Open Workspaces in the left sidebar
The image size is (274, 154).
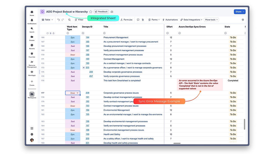click(32, 95)
